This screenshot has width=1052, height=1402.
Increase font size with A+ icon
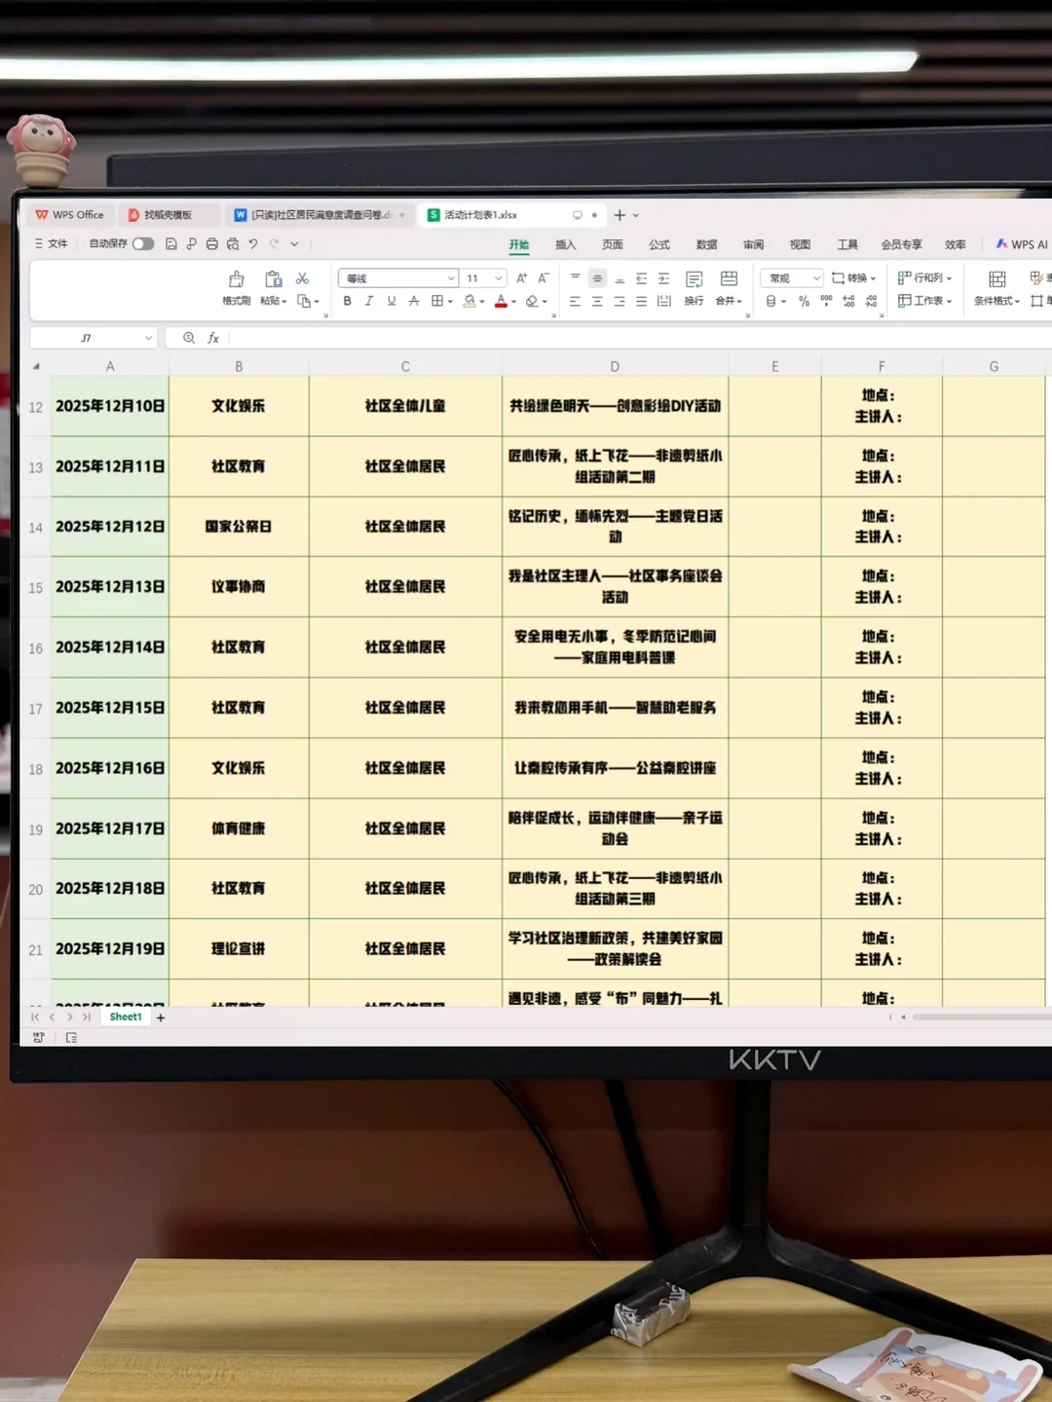(x=522, y=278)
